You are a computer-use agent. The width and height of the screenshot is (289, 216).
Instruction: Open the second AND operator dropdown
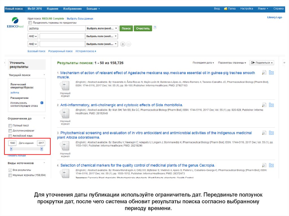33,44
